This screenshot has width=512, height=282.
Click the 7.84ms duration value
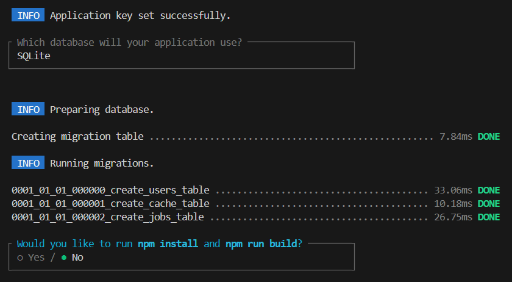pyautogui.click(x=455, y=137)
